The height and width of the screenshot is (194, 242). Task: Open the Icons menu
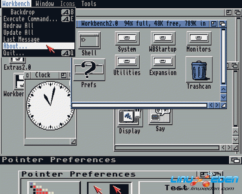click(x=68, y=4)
